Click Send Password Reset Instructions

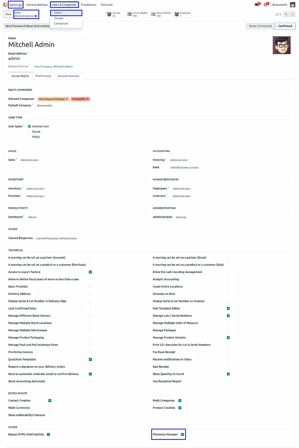[27, 26]
